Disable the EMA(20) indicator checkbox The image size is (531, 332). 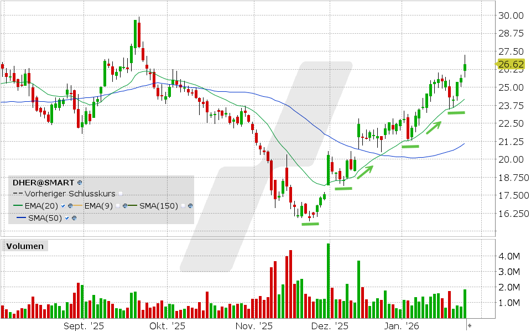click(63, 205)
